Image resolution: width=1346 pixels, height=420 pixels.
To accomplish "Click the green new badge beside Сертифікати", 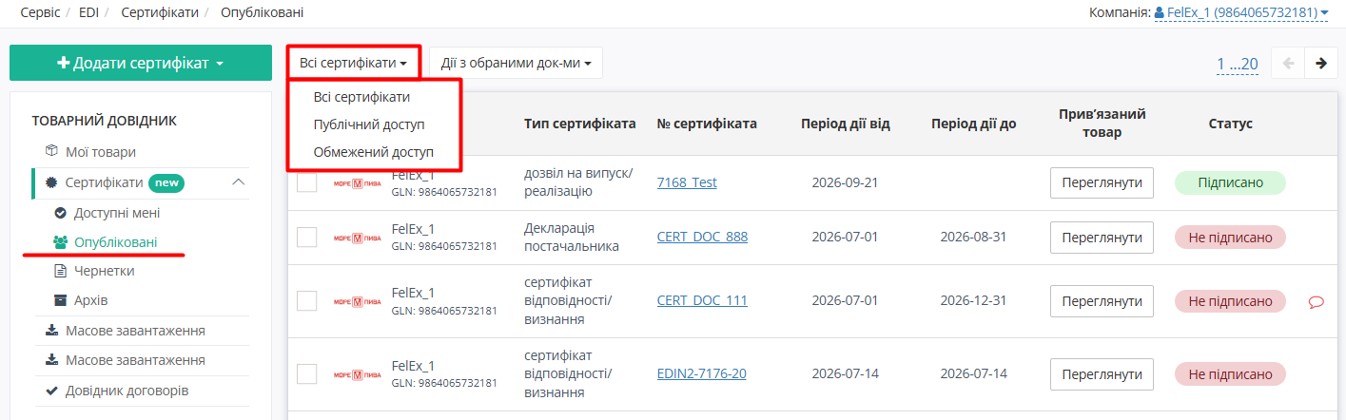I will pos(166,182).
